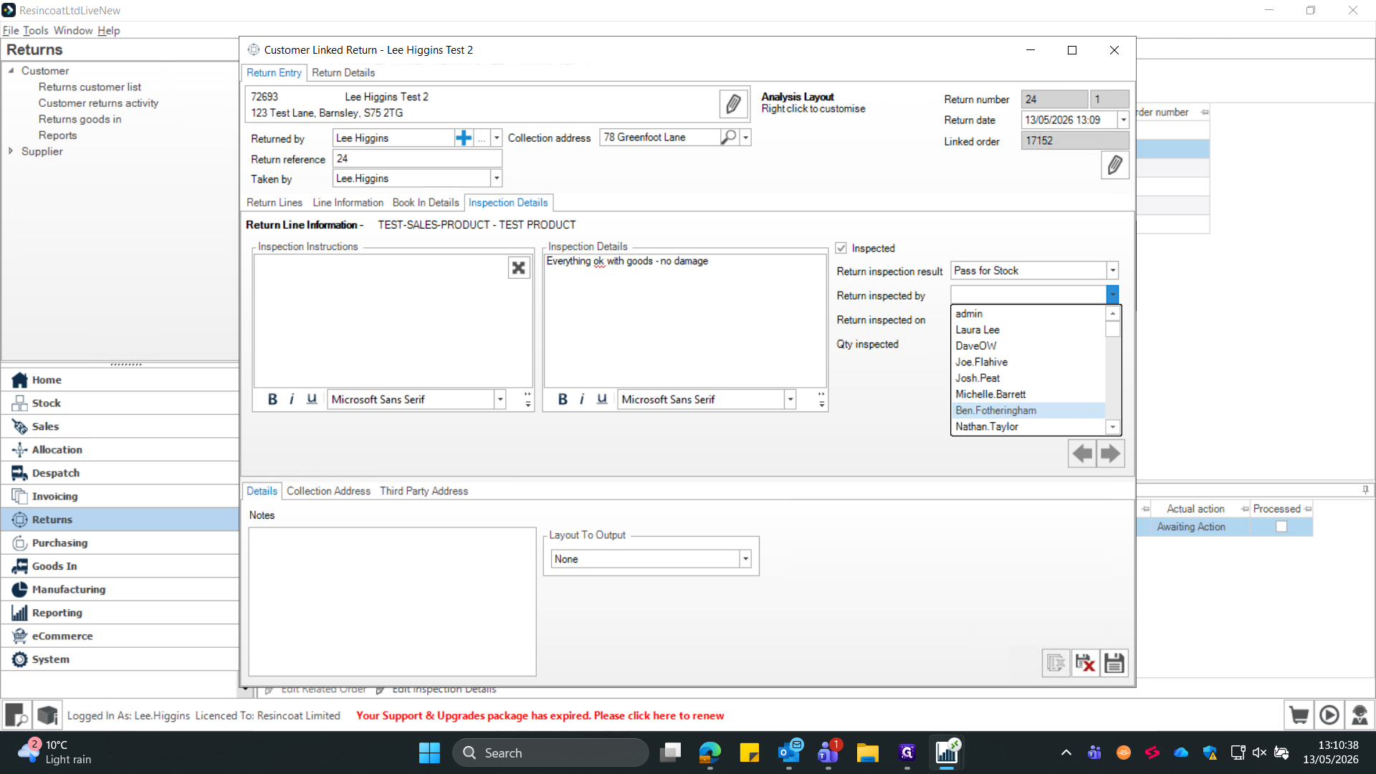The width and height of the screenshot is (1376, 774).
Task: Untick the Inspected checkbox
Action: (x=841, y=248)
